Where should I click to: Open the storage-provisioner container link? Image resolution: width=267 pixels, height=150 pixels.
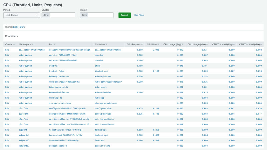coord(106,103)
